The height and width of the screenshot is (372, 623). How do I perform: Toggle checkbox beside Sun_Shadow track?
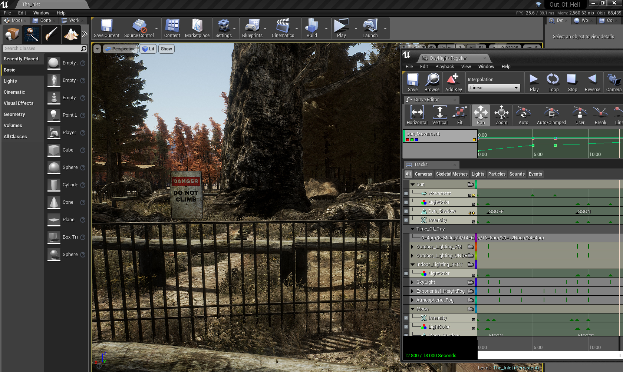pos(406,211)
